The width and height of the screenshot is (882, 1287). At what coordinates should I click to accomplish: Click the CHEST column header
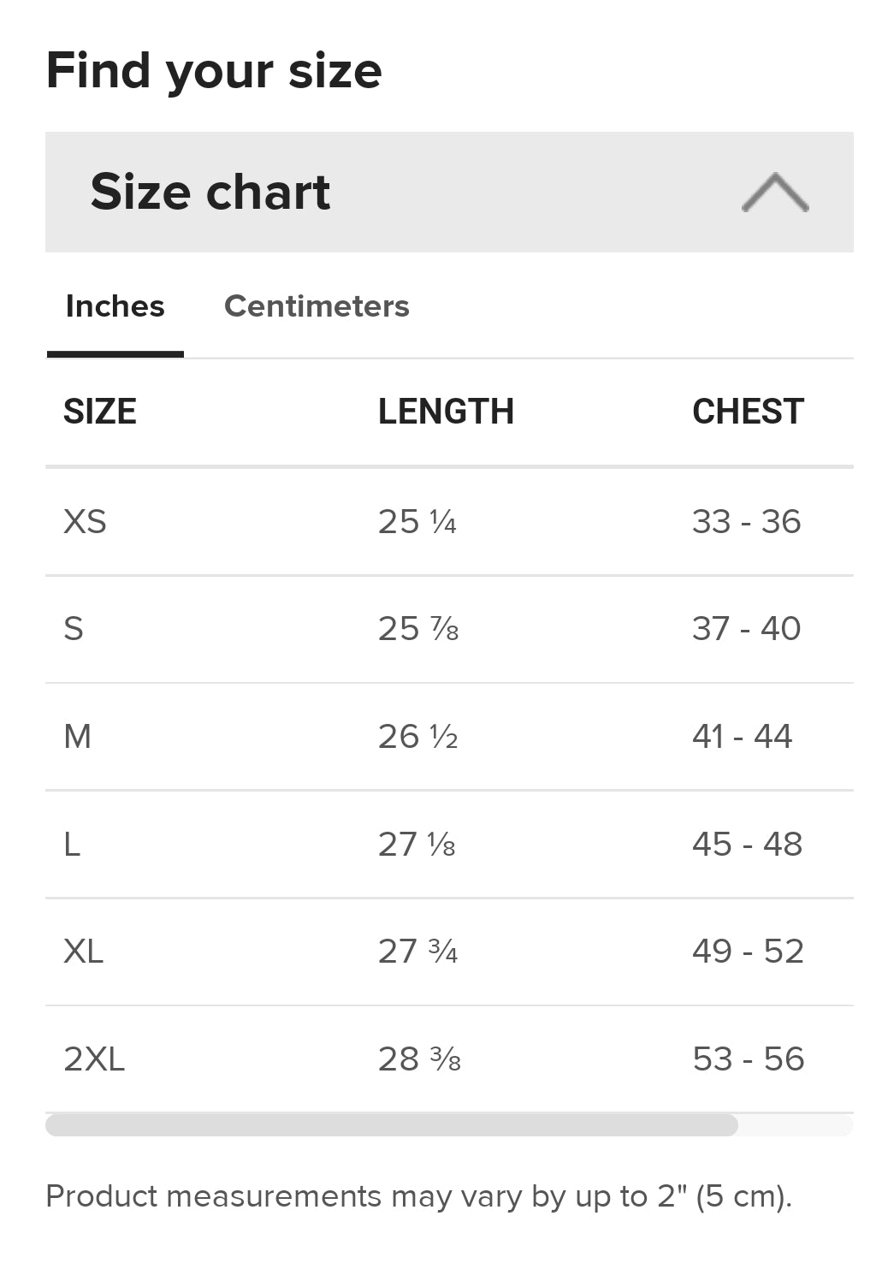(x=748, y=412)
